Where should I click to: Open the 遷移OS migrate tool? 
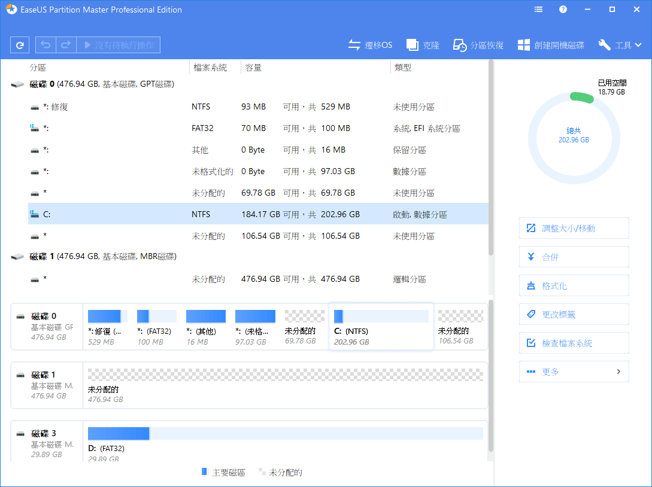370,45
